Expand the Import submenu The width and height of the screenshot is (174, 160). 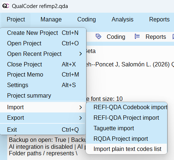point(43,107)
